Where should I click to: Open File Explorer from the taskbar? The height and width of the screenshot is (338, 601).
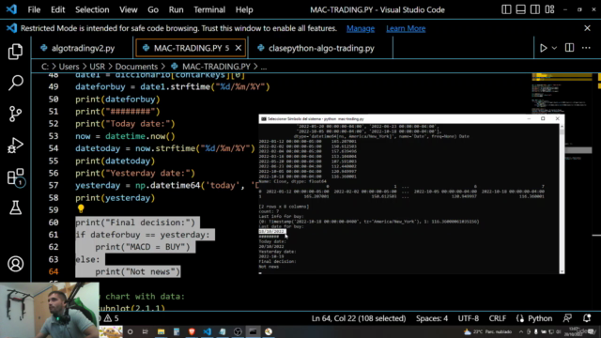point(161,331)
